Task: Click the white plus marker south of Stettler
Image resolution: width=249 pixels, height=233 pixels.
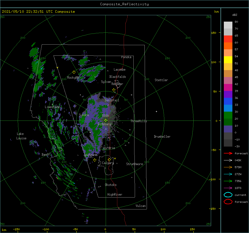Action: [156, 111]
